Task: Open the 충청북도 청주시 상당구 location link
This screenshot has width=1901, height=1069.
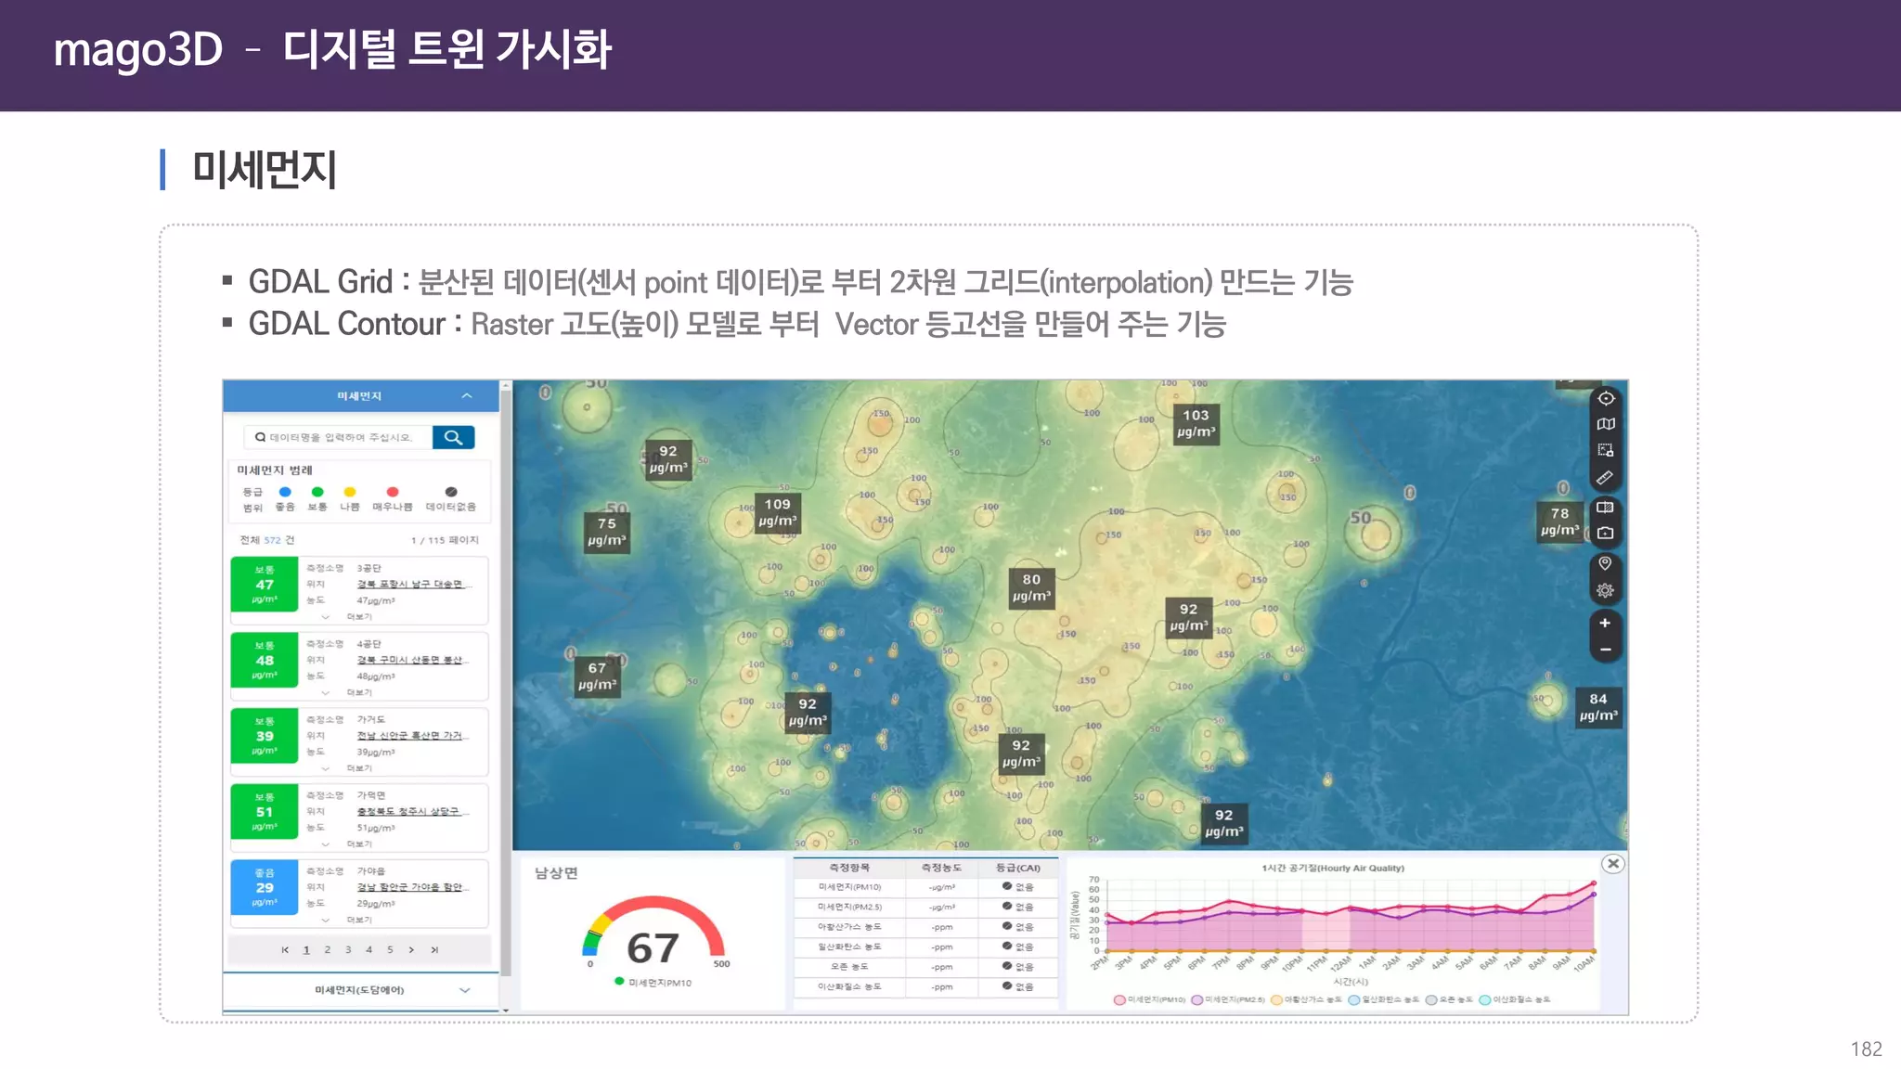Action: coord(413,812)
